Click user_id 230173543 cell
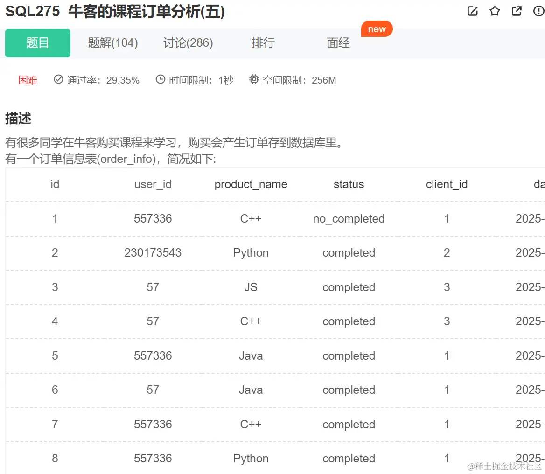 point(153,253)
